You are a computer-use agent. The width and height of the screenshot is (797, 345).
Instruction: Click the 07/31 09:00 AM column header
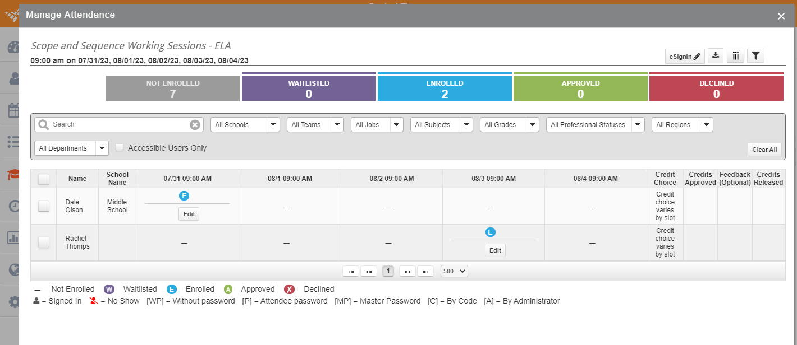187,179
